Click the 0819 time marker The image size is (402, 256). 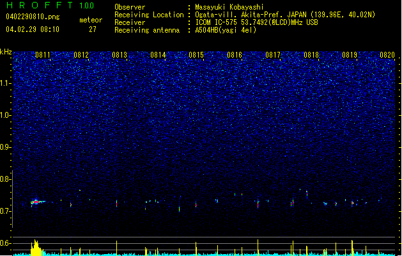(350, 55)
